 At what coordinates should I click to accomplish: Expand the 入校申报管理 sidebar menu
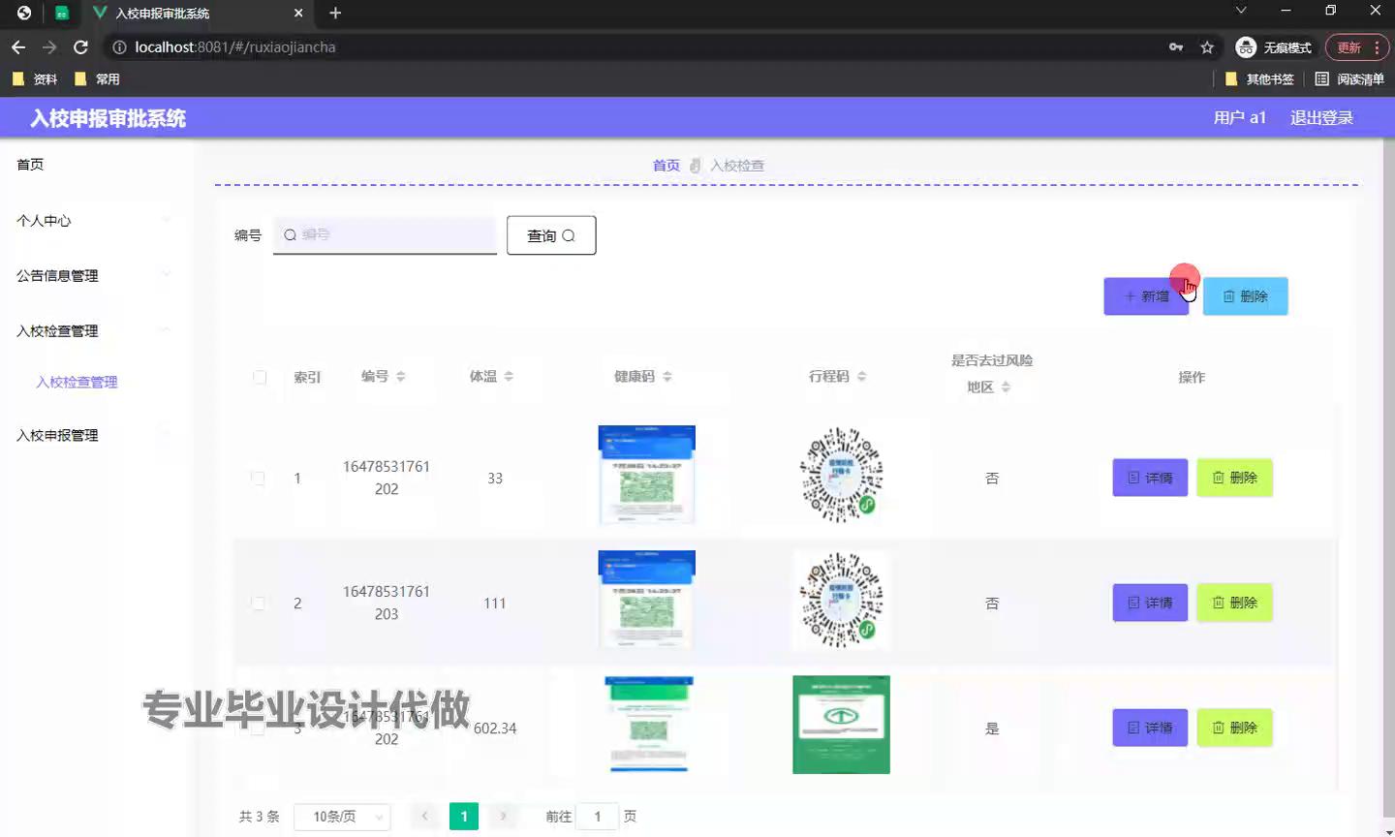tap(92, 436)
